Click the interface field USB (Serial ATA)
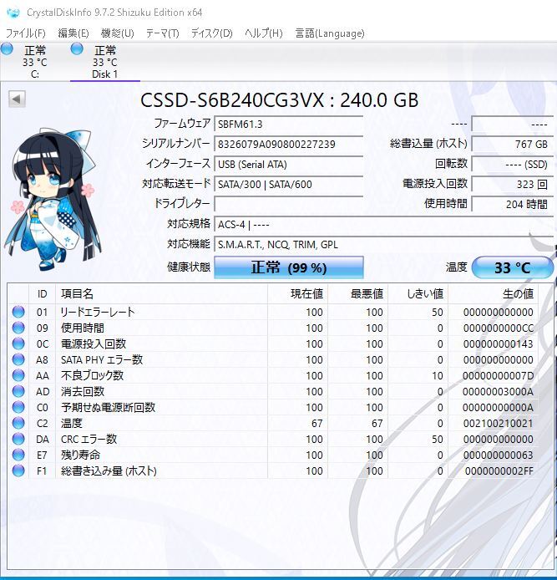 288,164
